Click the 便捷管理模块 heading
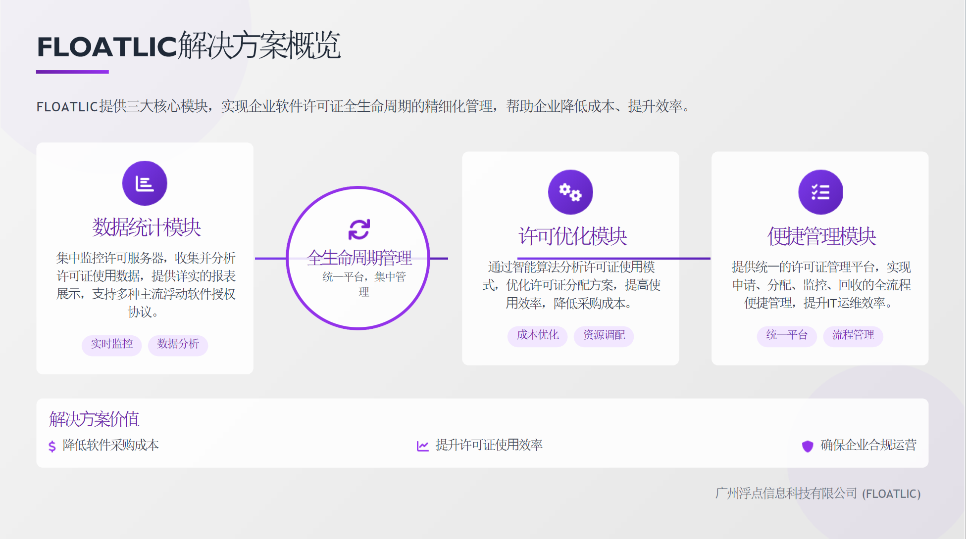The image size is (966, 539). (821, 236)
